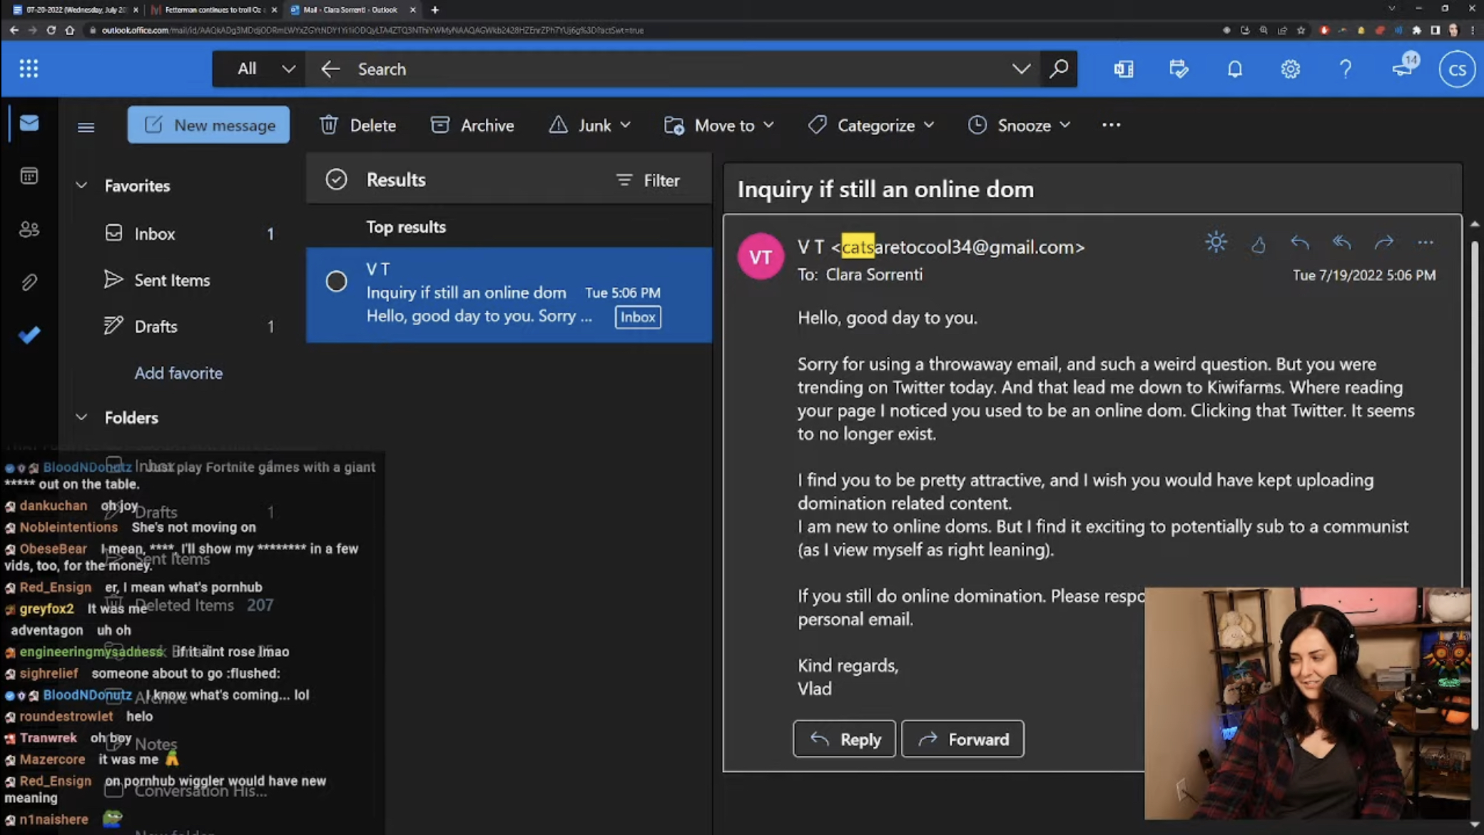Open the V T message in results
Viewport: 1484px width, 835px height.
click(x=509, y=295)
